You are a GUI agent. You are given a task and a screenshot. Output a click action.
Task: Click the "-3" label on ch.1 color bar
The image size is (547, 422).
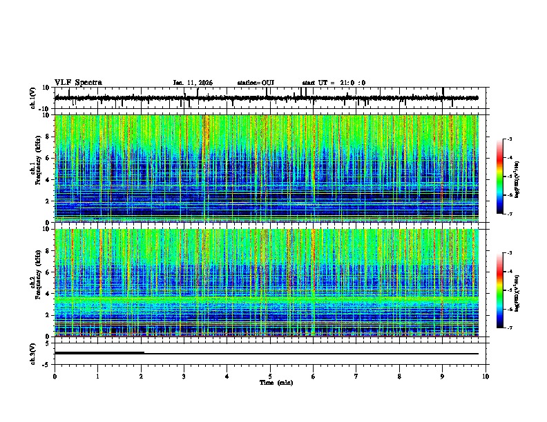[509, 139]
